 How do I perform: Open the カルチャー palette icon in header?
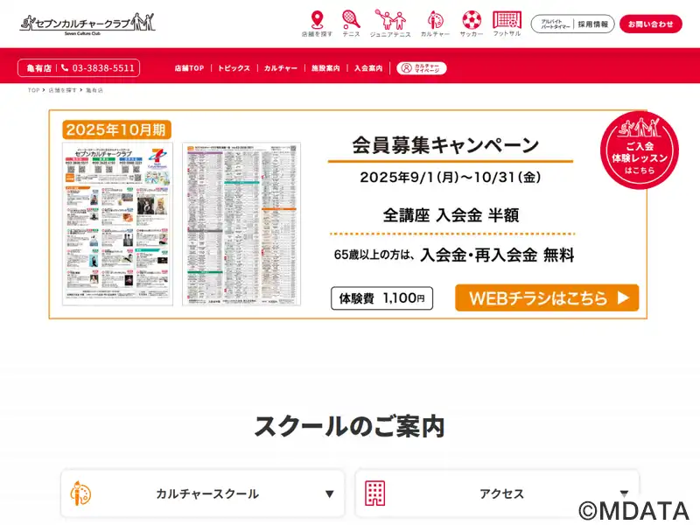[435, 24]
